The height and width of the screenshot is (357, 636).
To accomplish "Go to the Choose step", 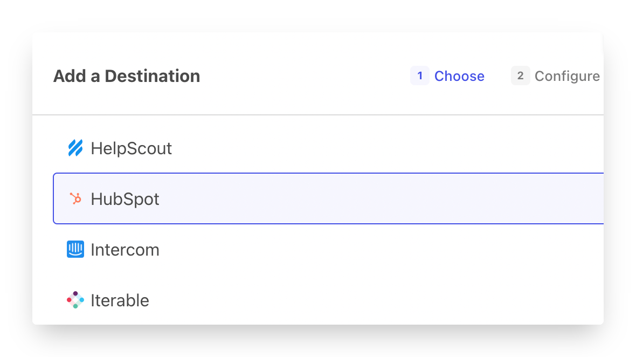I will 459,77.
